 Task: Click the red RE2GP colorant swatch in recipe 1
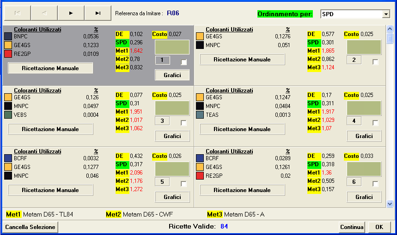pos(8,54)
